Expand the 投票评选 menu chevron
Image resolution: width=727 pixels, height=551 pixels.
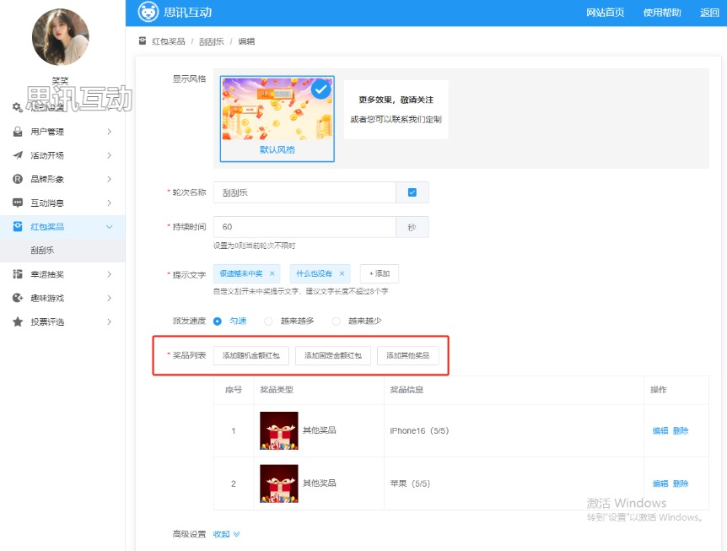tap(110, 321)
